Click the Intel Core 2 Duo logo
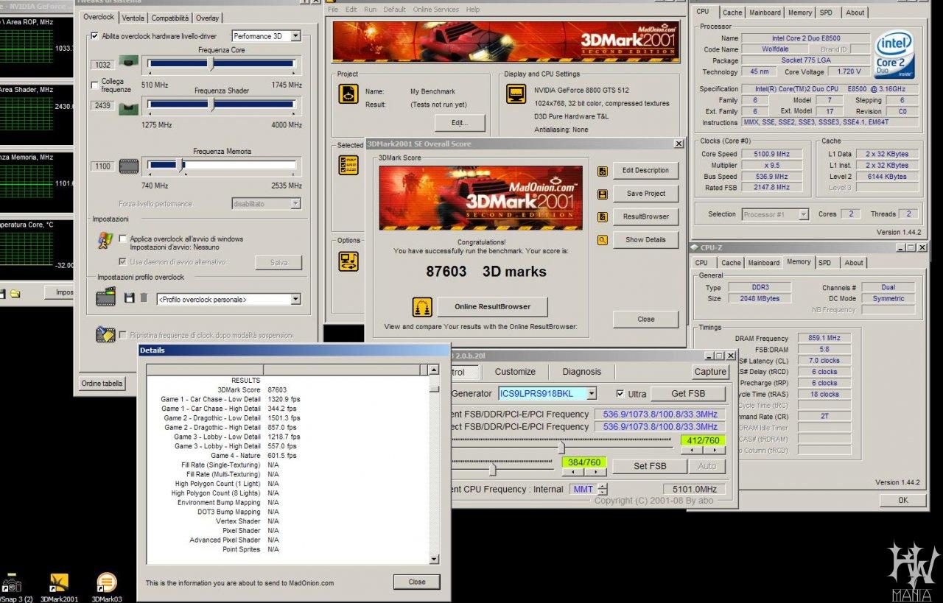This screenshot has height=603, width=943. (894, 54)
